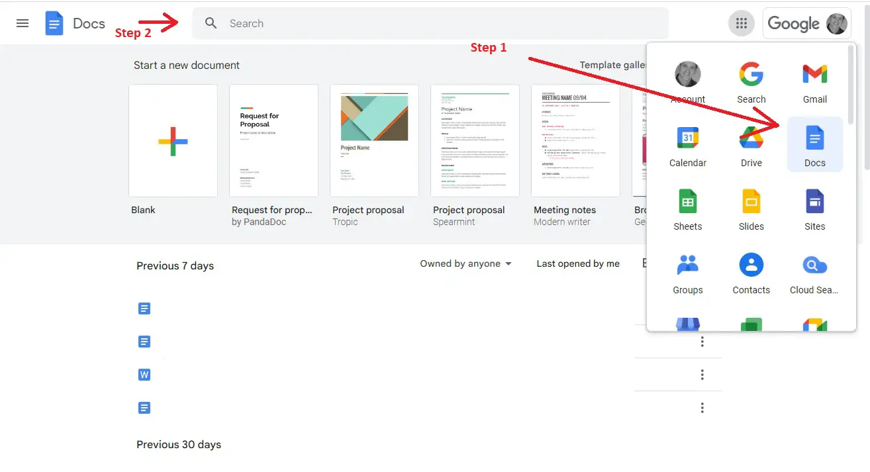Open Sites from the apps panel

815,209
